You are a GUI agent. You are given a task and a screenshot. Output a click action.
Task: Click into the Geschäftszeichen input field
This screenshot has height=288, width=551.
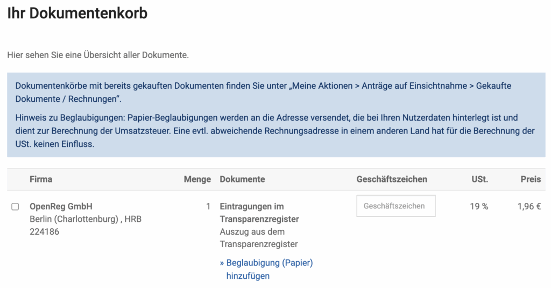click(x=395, y=206)
